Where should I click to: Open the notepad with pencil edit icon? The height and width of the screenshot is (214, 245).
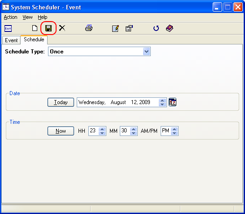(x=115, y=28)
